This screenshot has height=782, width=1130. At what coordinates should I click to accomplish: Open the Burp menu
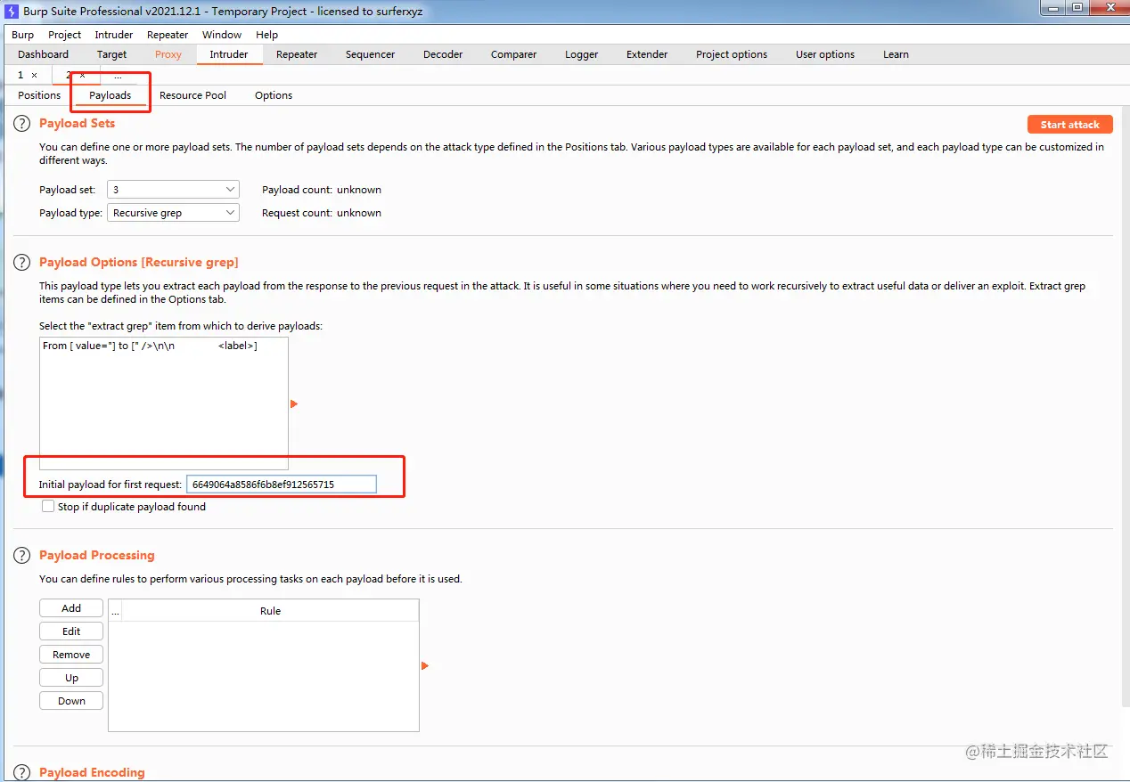pyautogui.click(x=23, y=35)
